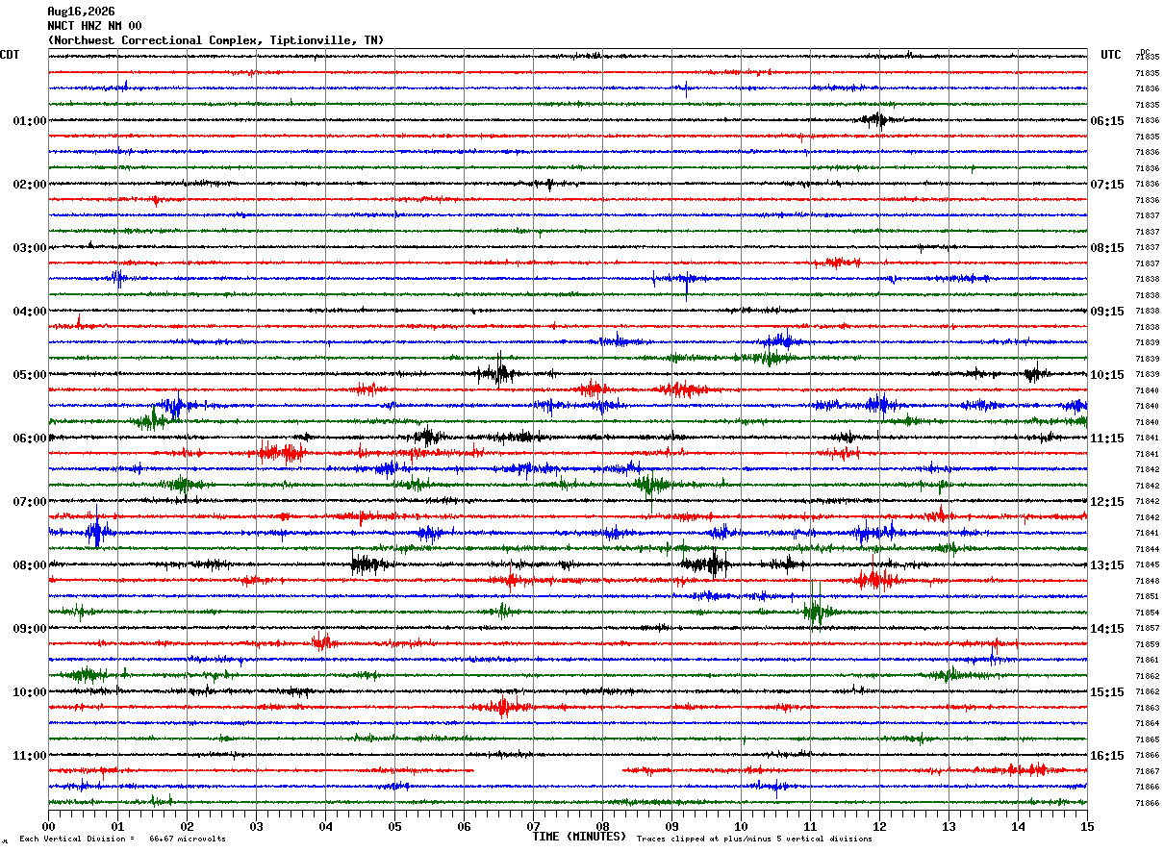Click the 05:00 CDT time label
This screenshot has width=1164, height=852.
29,375
